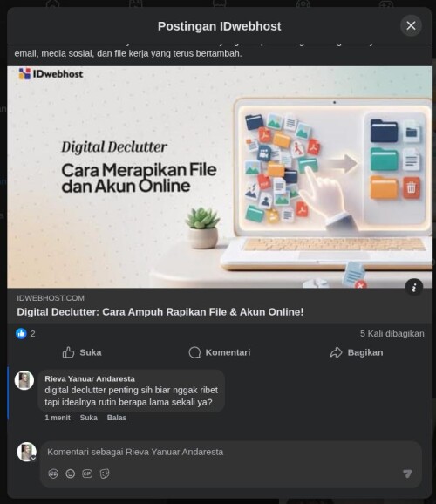Open the Komentari comment button
The image size is (436, 504).
219,352
